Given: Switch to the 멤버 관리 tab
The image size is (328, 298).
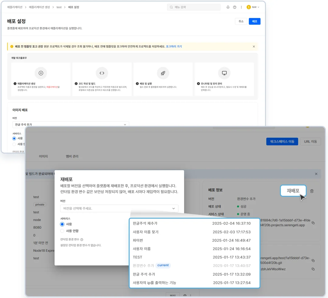Looking at the screenshot, I should pyautogui.click(x=72, y=156).
